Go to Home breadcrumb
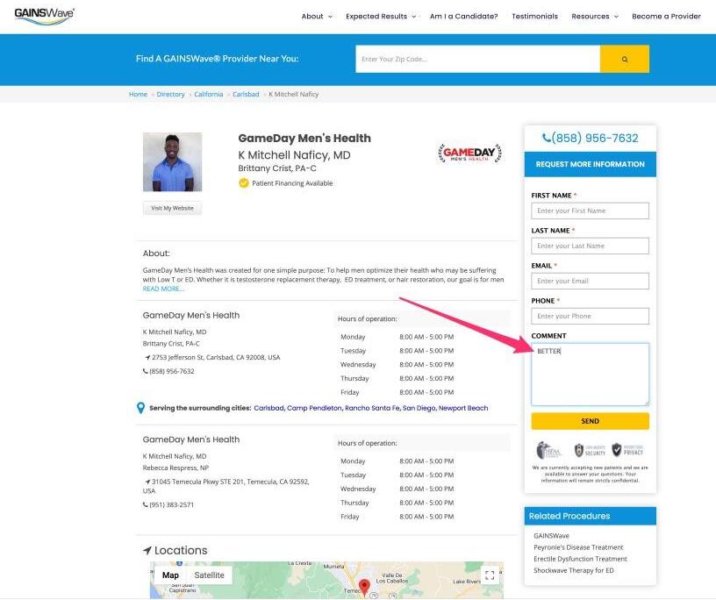This screenshot has height=600, width=716. coord(138,94)
